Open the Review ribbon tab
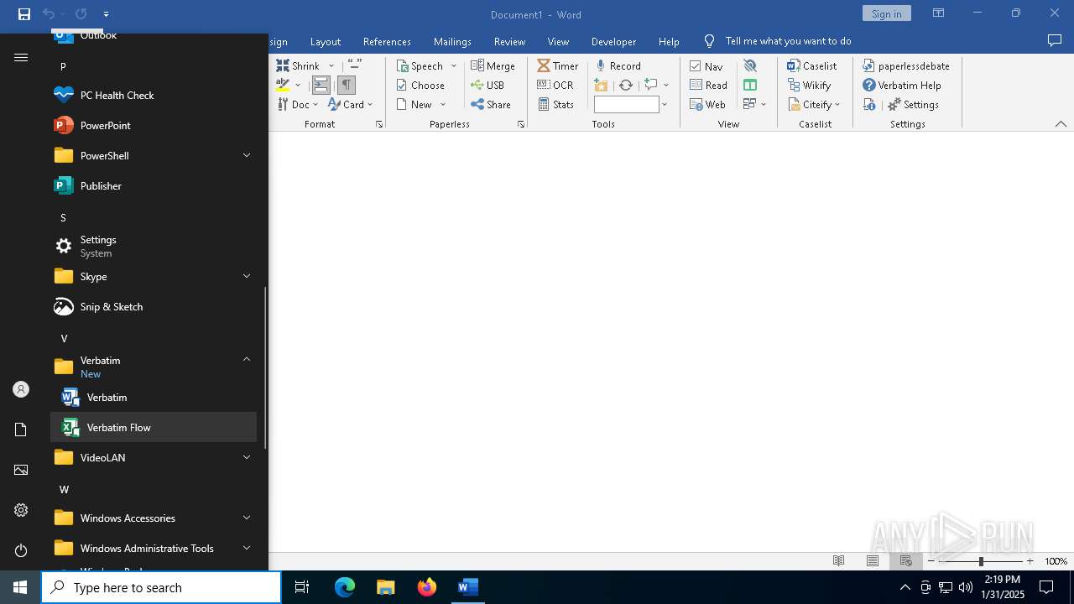This screenshot has height=604, width=1074. click(x=509, y=41)
